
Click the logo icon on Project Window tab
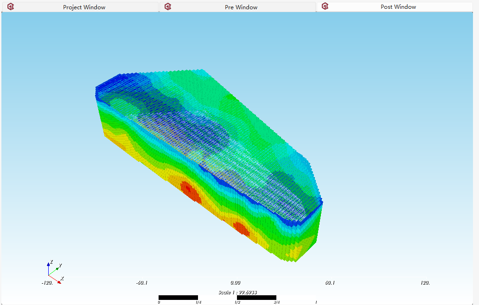point(11,7)
